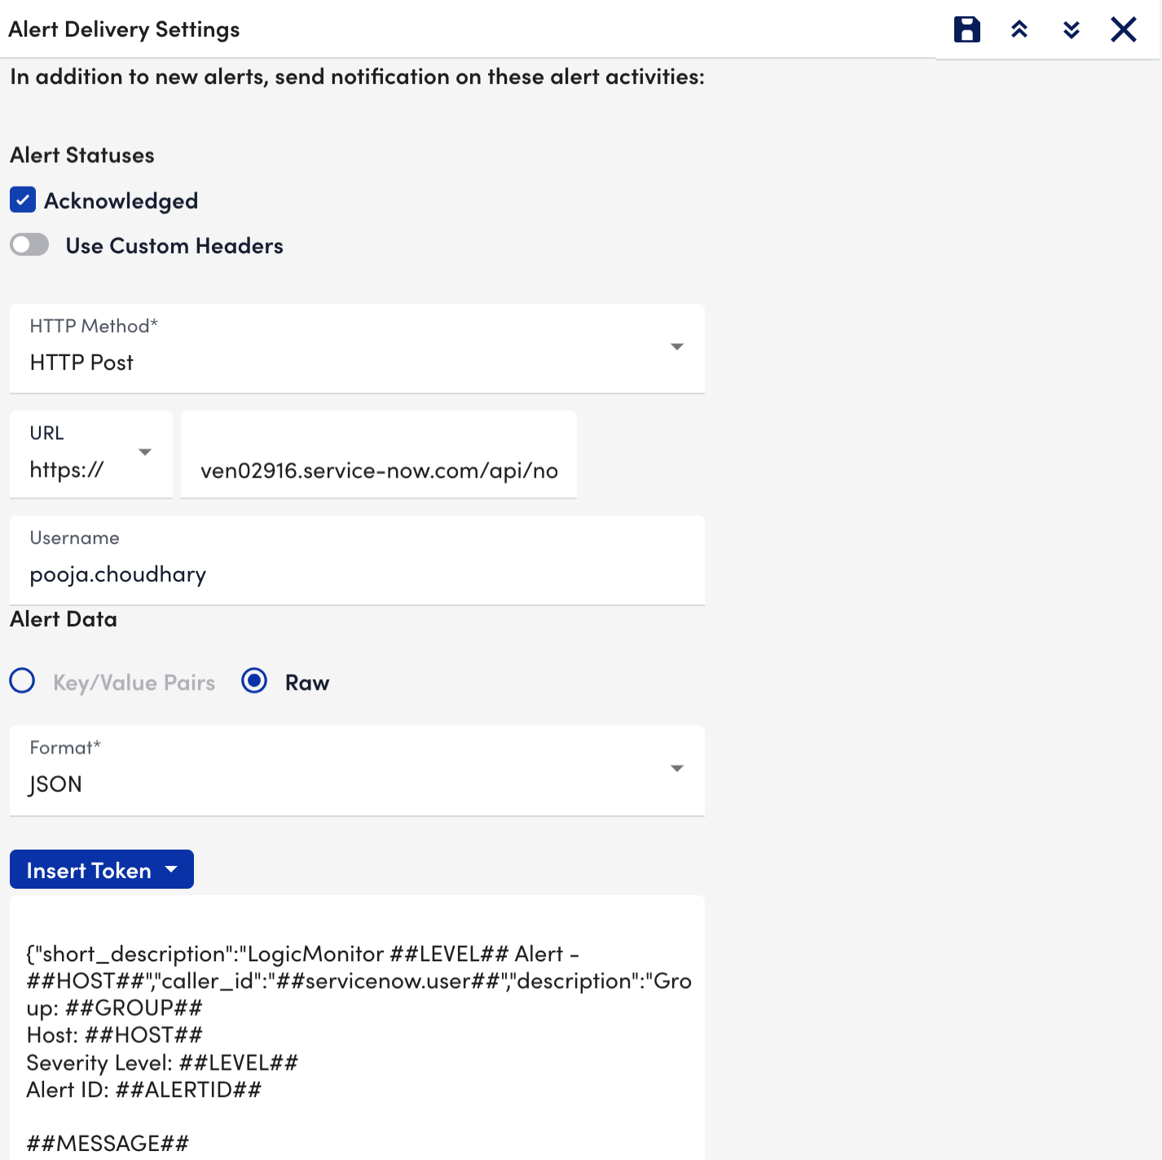Close the Alert Delivery Settings dialog
The image size is (1162, 1160).
pos(1124,29)
